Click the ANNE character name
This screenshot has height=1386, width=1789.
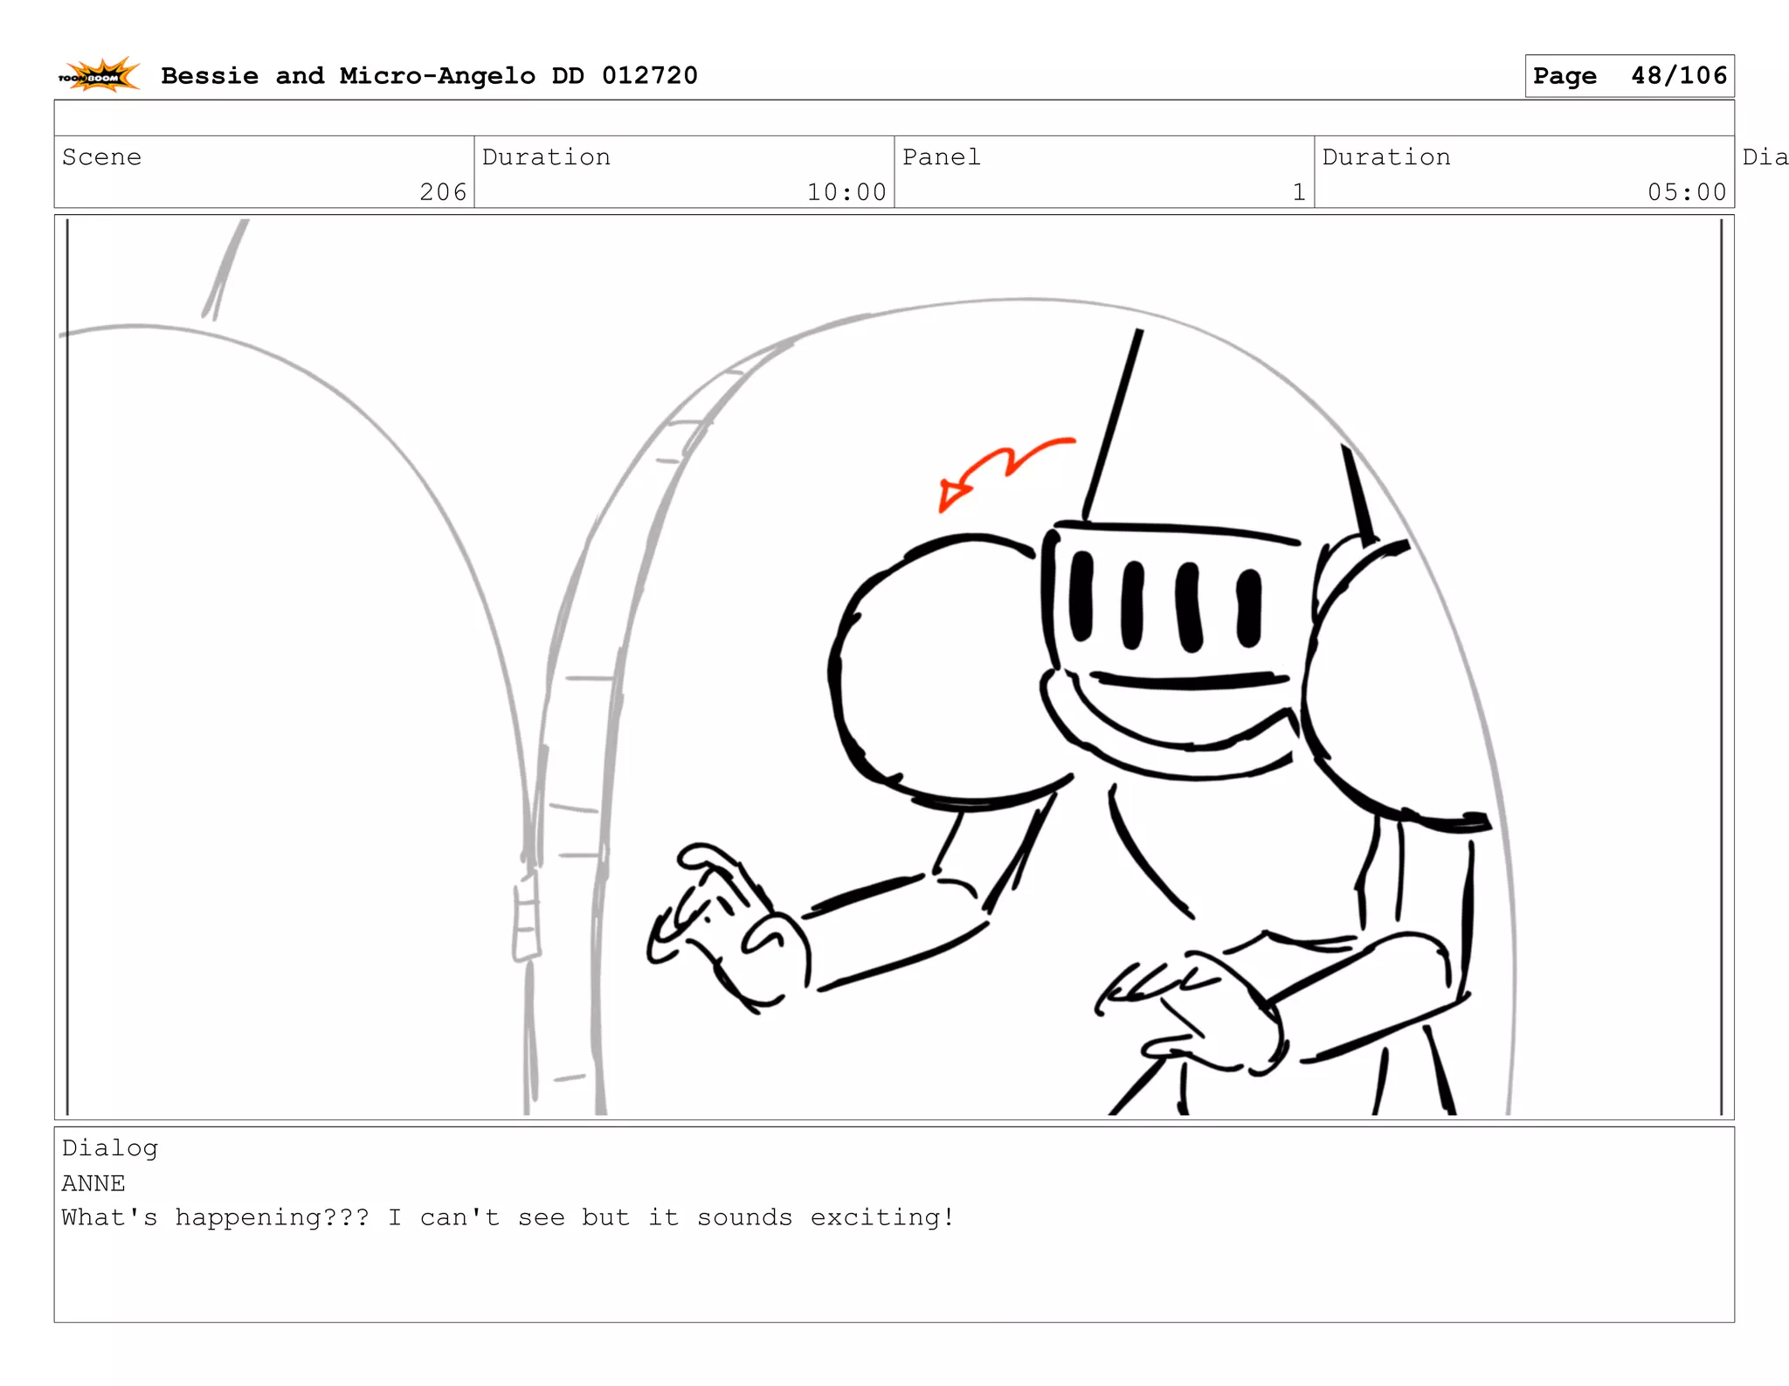click(x=93, y=1183)
